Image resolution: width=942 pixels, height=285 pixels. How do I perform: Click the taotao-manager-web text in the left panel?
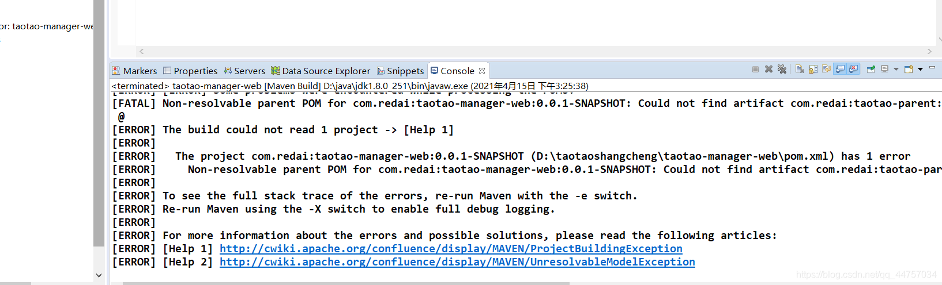[x=52, y=26]
